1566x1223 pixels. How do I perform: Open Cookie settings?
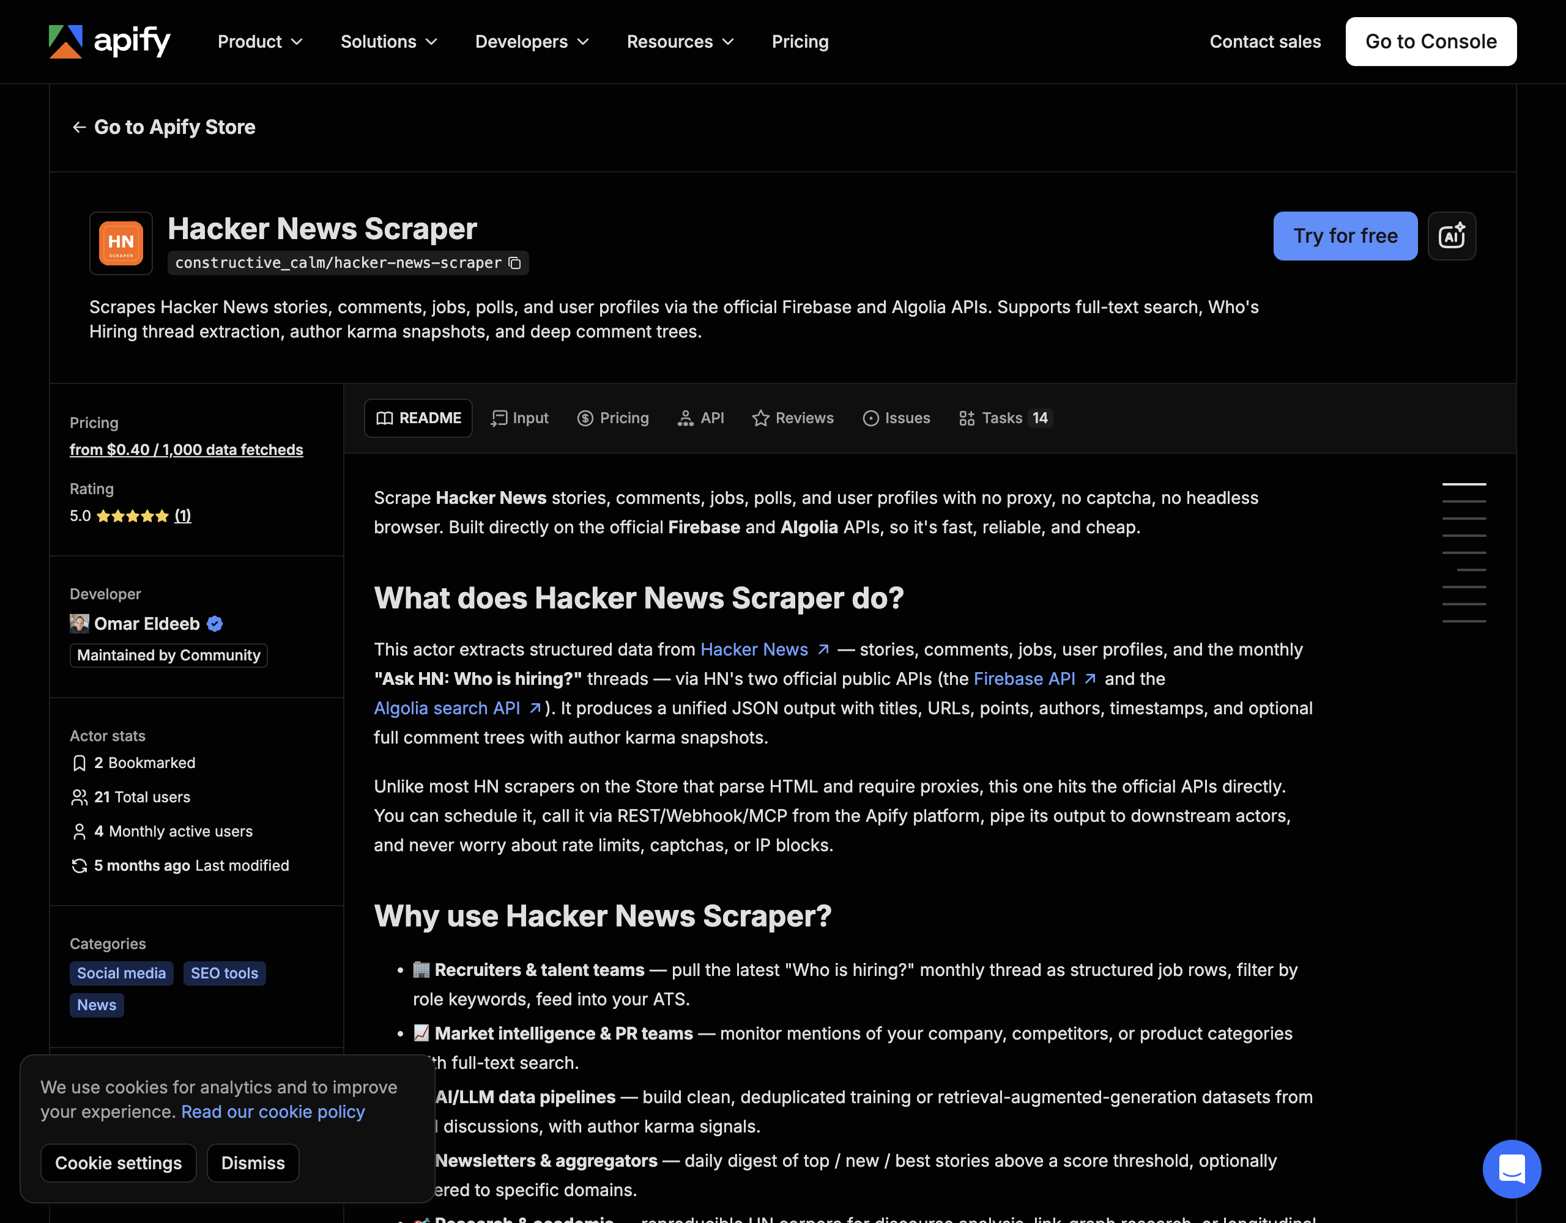(x=118, y=1163)
